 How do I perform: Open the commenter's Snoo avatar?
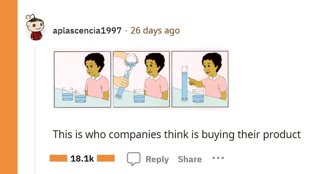point(36,27)
